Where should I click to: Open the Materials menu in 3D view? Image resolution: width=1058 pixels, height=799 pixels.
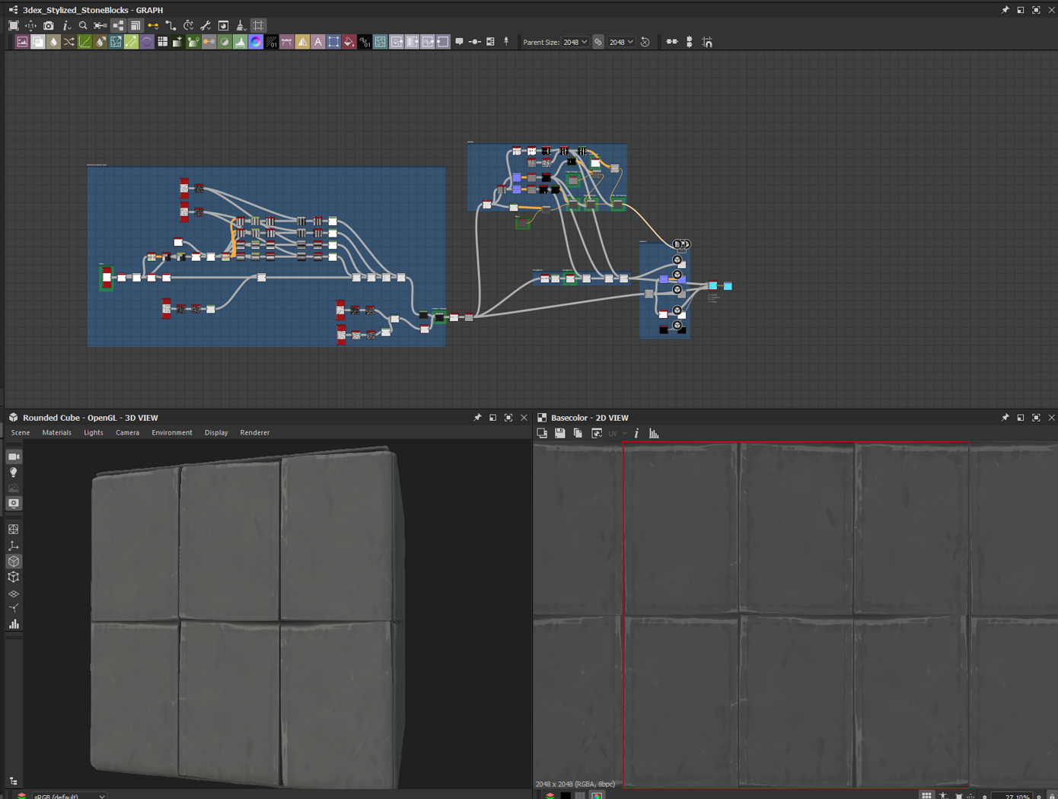click(x=56, y=433)
